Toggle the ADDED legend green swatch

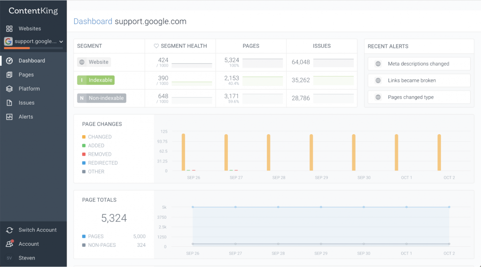pos(84,145)
